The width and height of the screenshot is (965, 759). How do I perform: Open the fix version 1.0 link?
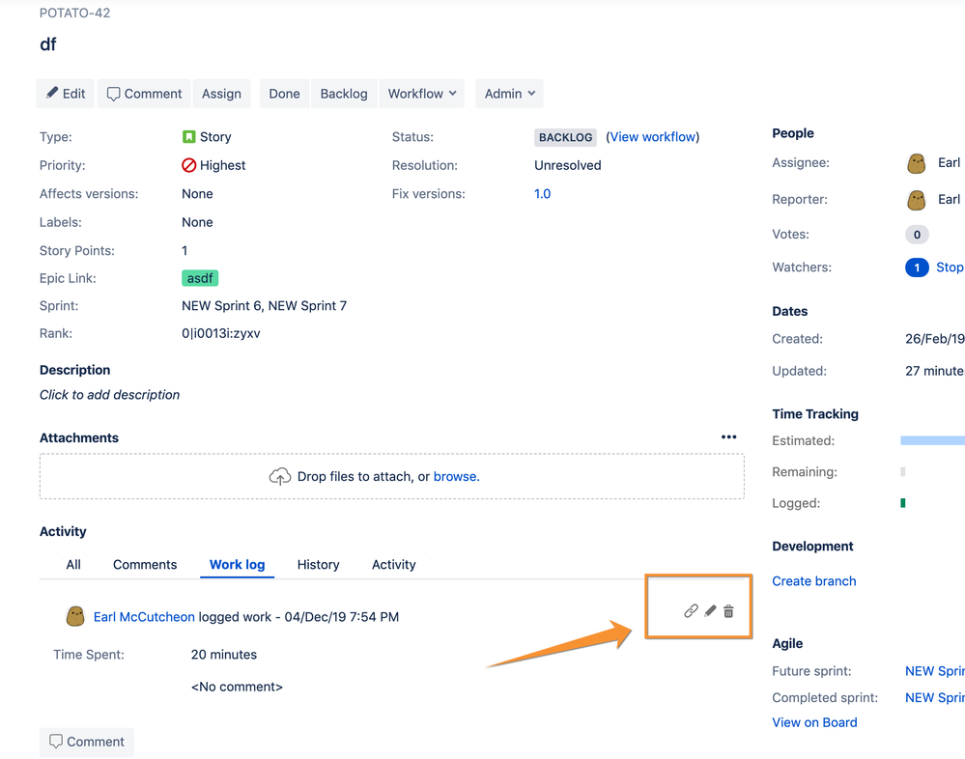click(x=542, y=194)
